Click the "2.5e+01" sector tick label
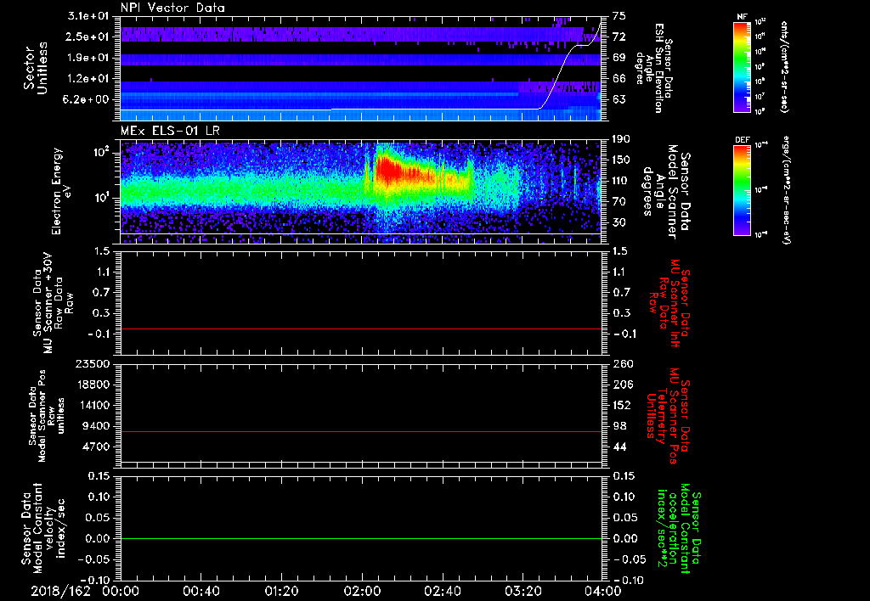870x601 pixels. pos(88,37)
